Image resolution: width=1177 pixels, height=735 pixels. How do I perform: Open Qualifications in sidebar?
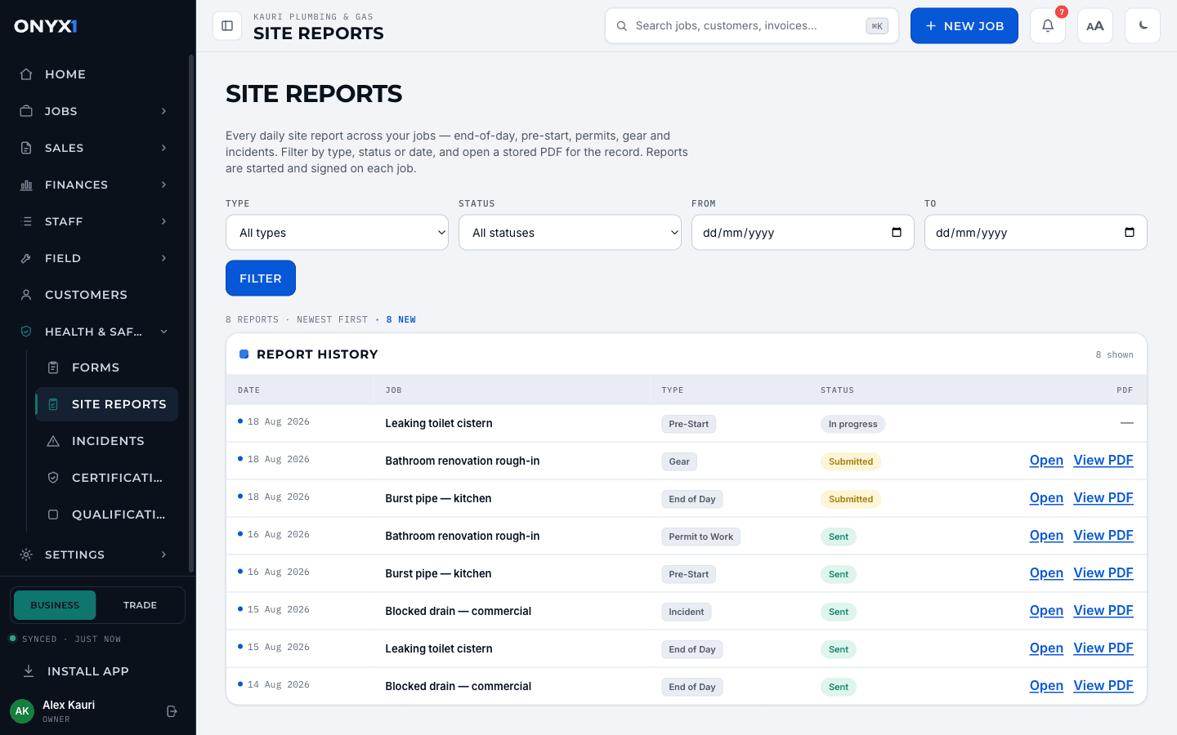tap(106, 514)
